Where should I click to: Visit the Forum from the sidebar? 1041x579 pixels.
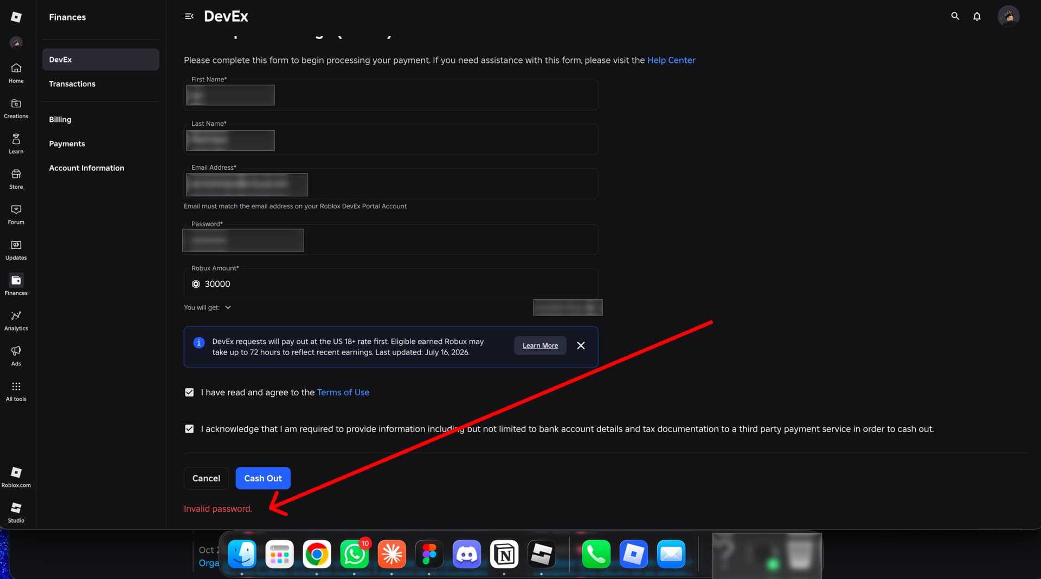tap(16, 214)
